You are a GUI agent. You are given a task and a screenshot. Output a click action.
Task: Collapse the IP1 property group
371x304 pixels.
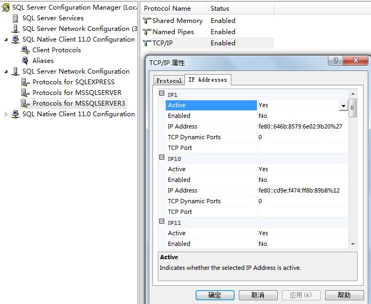[162, 93]
